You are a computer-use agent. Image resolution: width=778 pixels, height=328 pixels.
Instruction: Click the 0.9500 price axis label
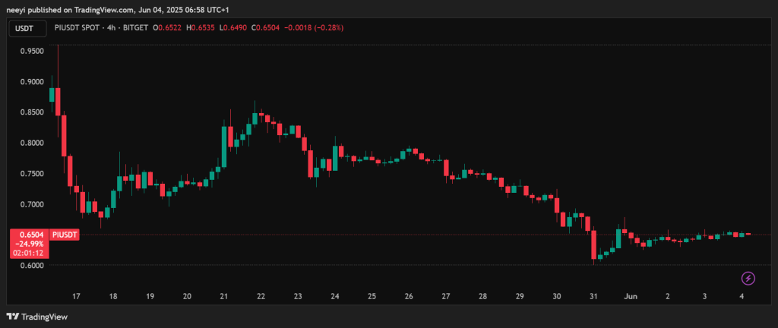[x=32, y=51]
